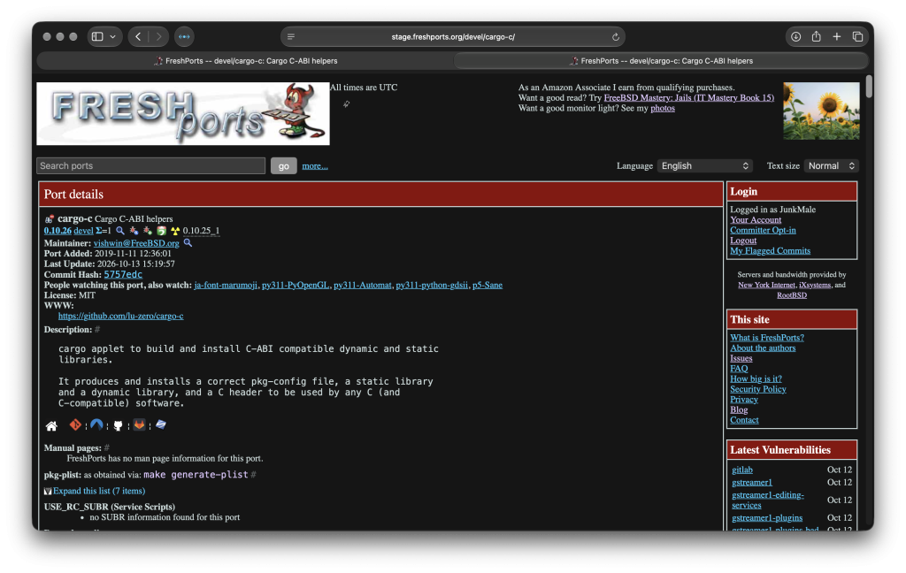Image resolution: width=906 pixels, height=573 pixels.
Task: Open the p5-Sane port link
Action: 488,285
